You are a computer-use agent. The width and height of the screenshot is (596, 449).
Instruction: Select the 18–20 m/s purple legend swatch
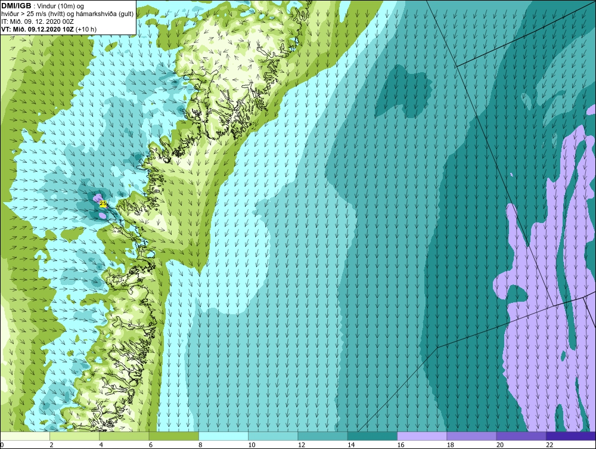click(x=471, y=436)
